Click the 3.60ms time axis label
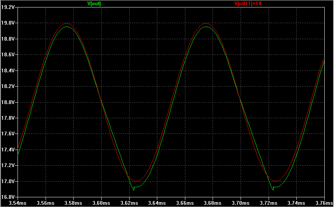Screen dimensions: 334x207 coord(101,203)
